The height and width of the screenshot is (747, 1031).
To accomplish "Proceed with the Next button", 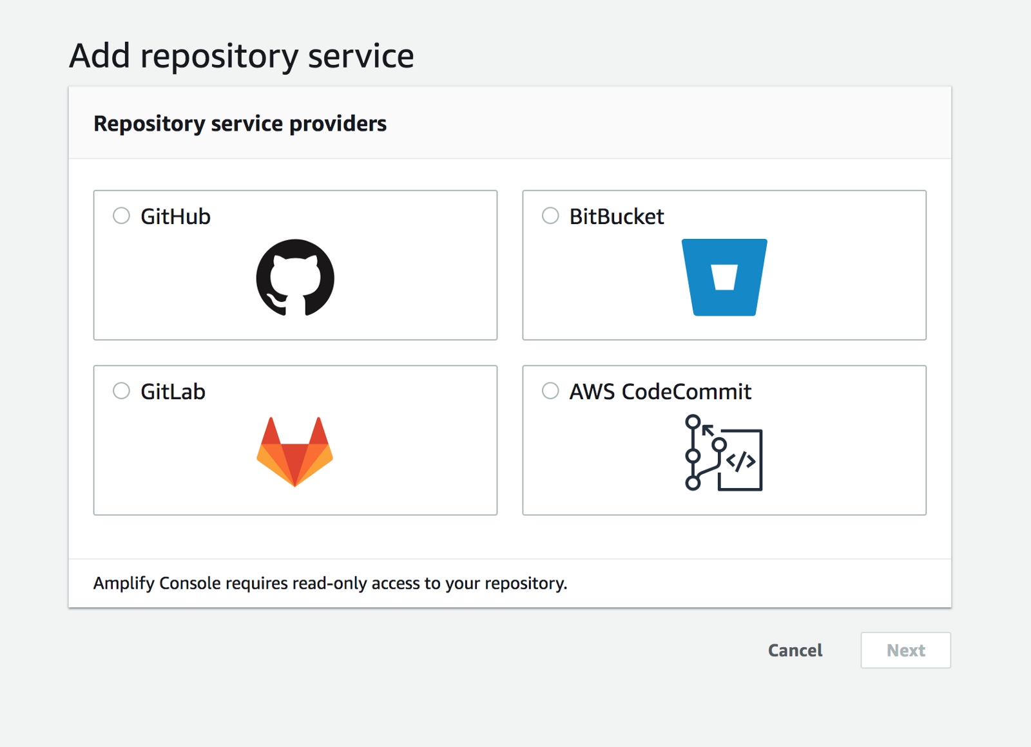I will coord(905,650).
